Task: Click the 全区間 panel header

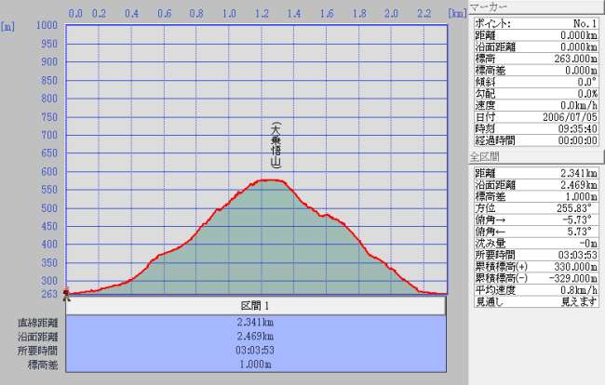Action: click(535, 155)
